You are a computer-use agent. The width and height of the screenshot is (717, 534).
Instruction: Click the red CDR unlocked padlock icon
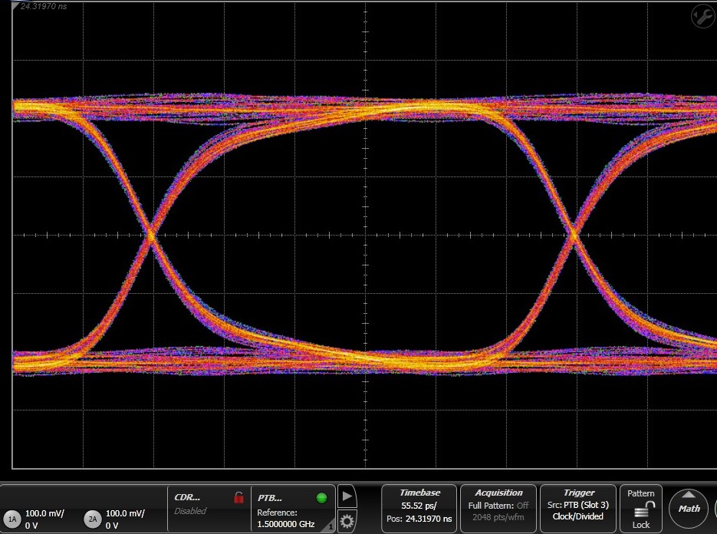tap(238, 497)
